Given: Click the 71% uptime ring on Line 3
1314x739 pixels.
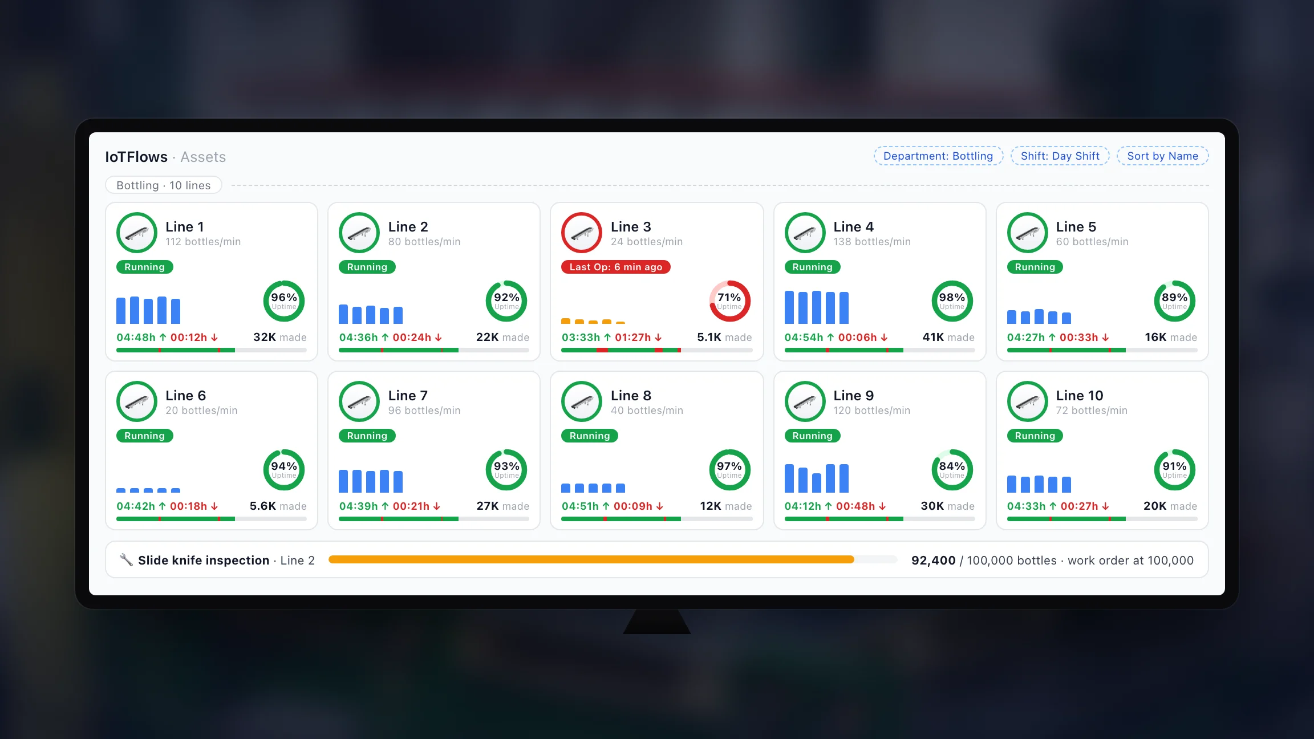Looking at the screenshot, I should (x=729, y=301).
